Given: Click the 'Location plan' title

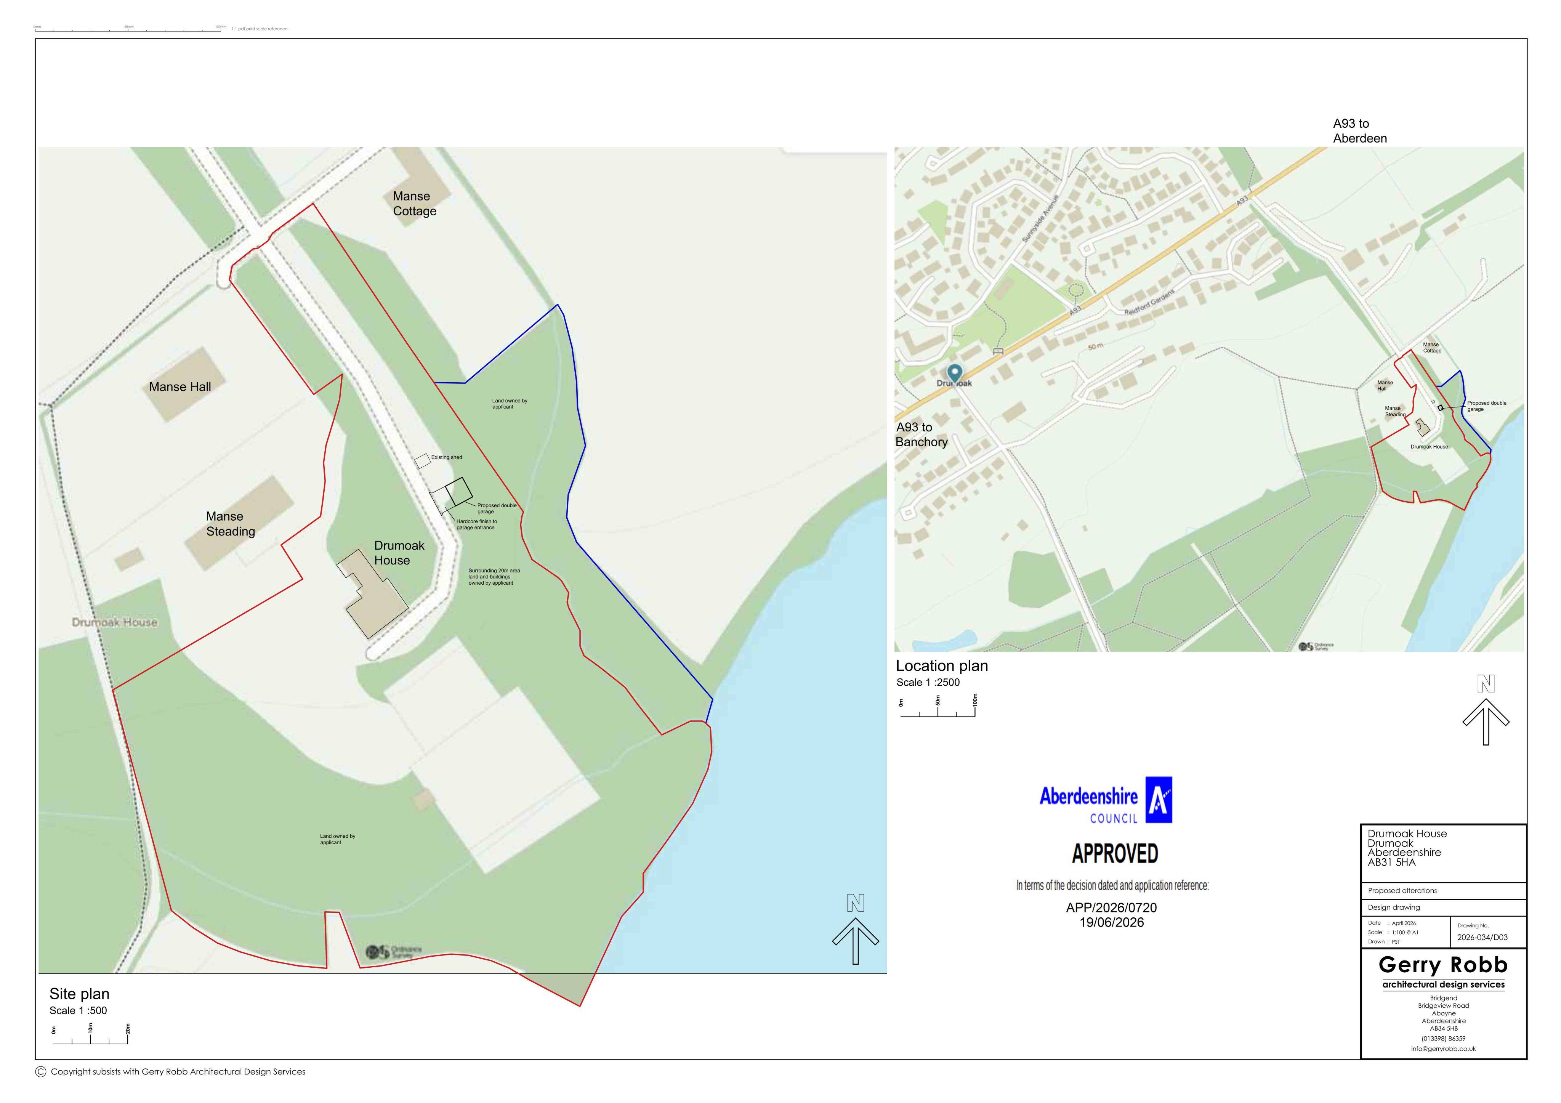Looking at the screenshot, I should 942,666.
